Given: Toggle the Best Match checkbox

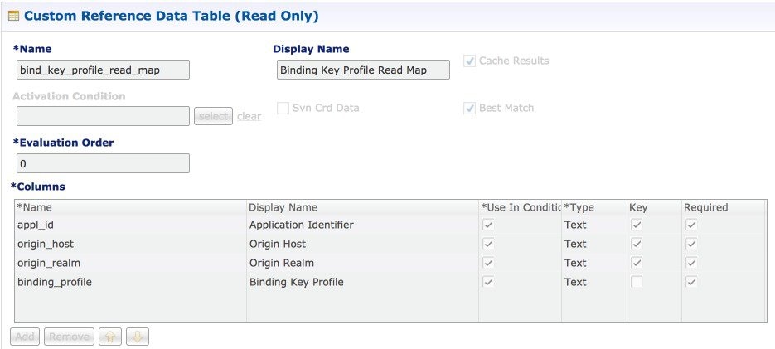Looking at the screenshot, I should (x=469, y=109).
